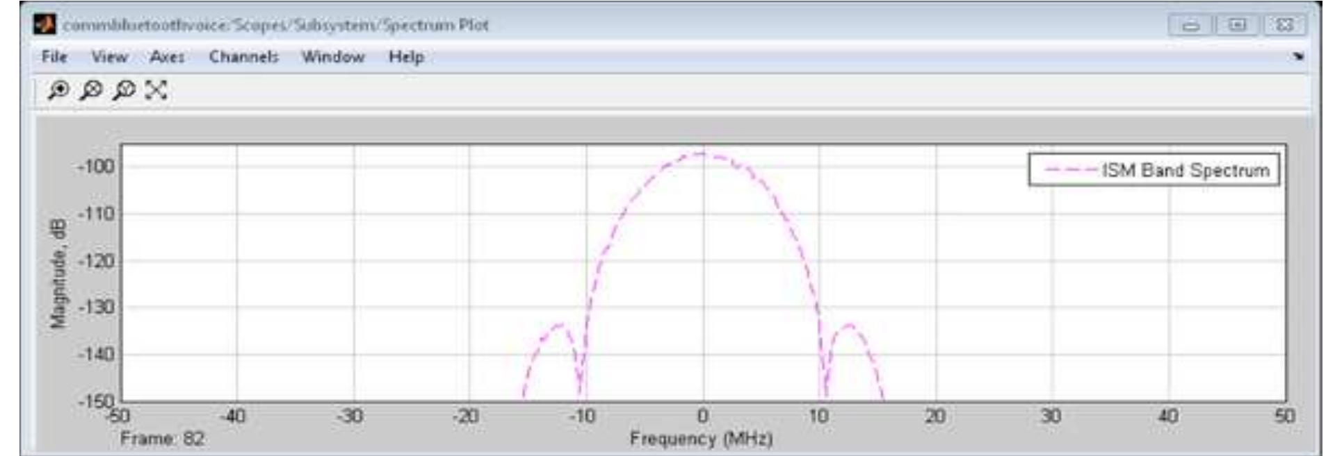Open the View menu
Screen dimensions: 1335x456
click(110, 57)
